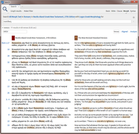Open verse 13 reference link
Viewport: 139px width, 134px height.
(x=8, y=86)
